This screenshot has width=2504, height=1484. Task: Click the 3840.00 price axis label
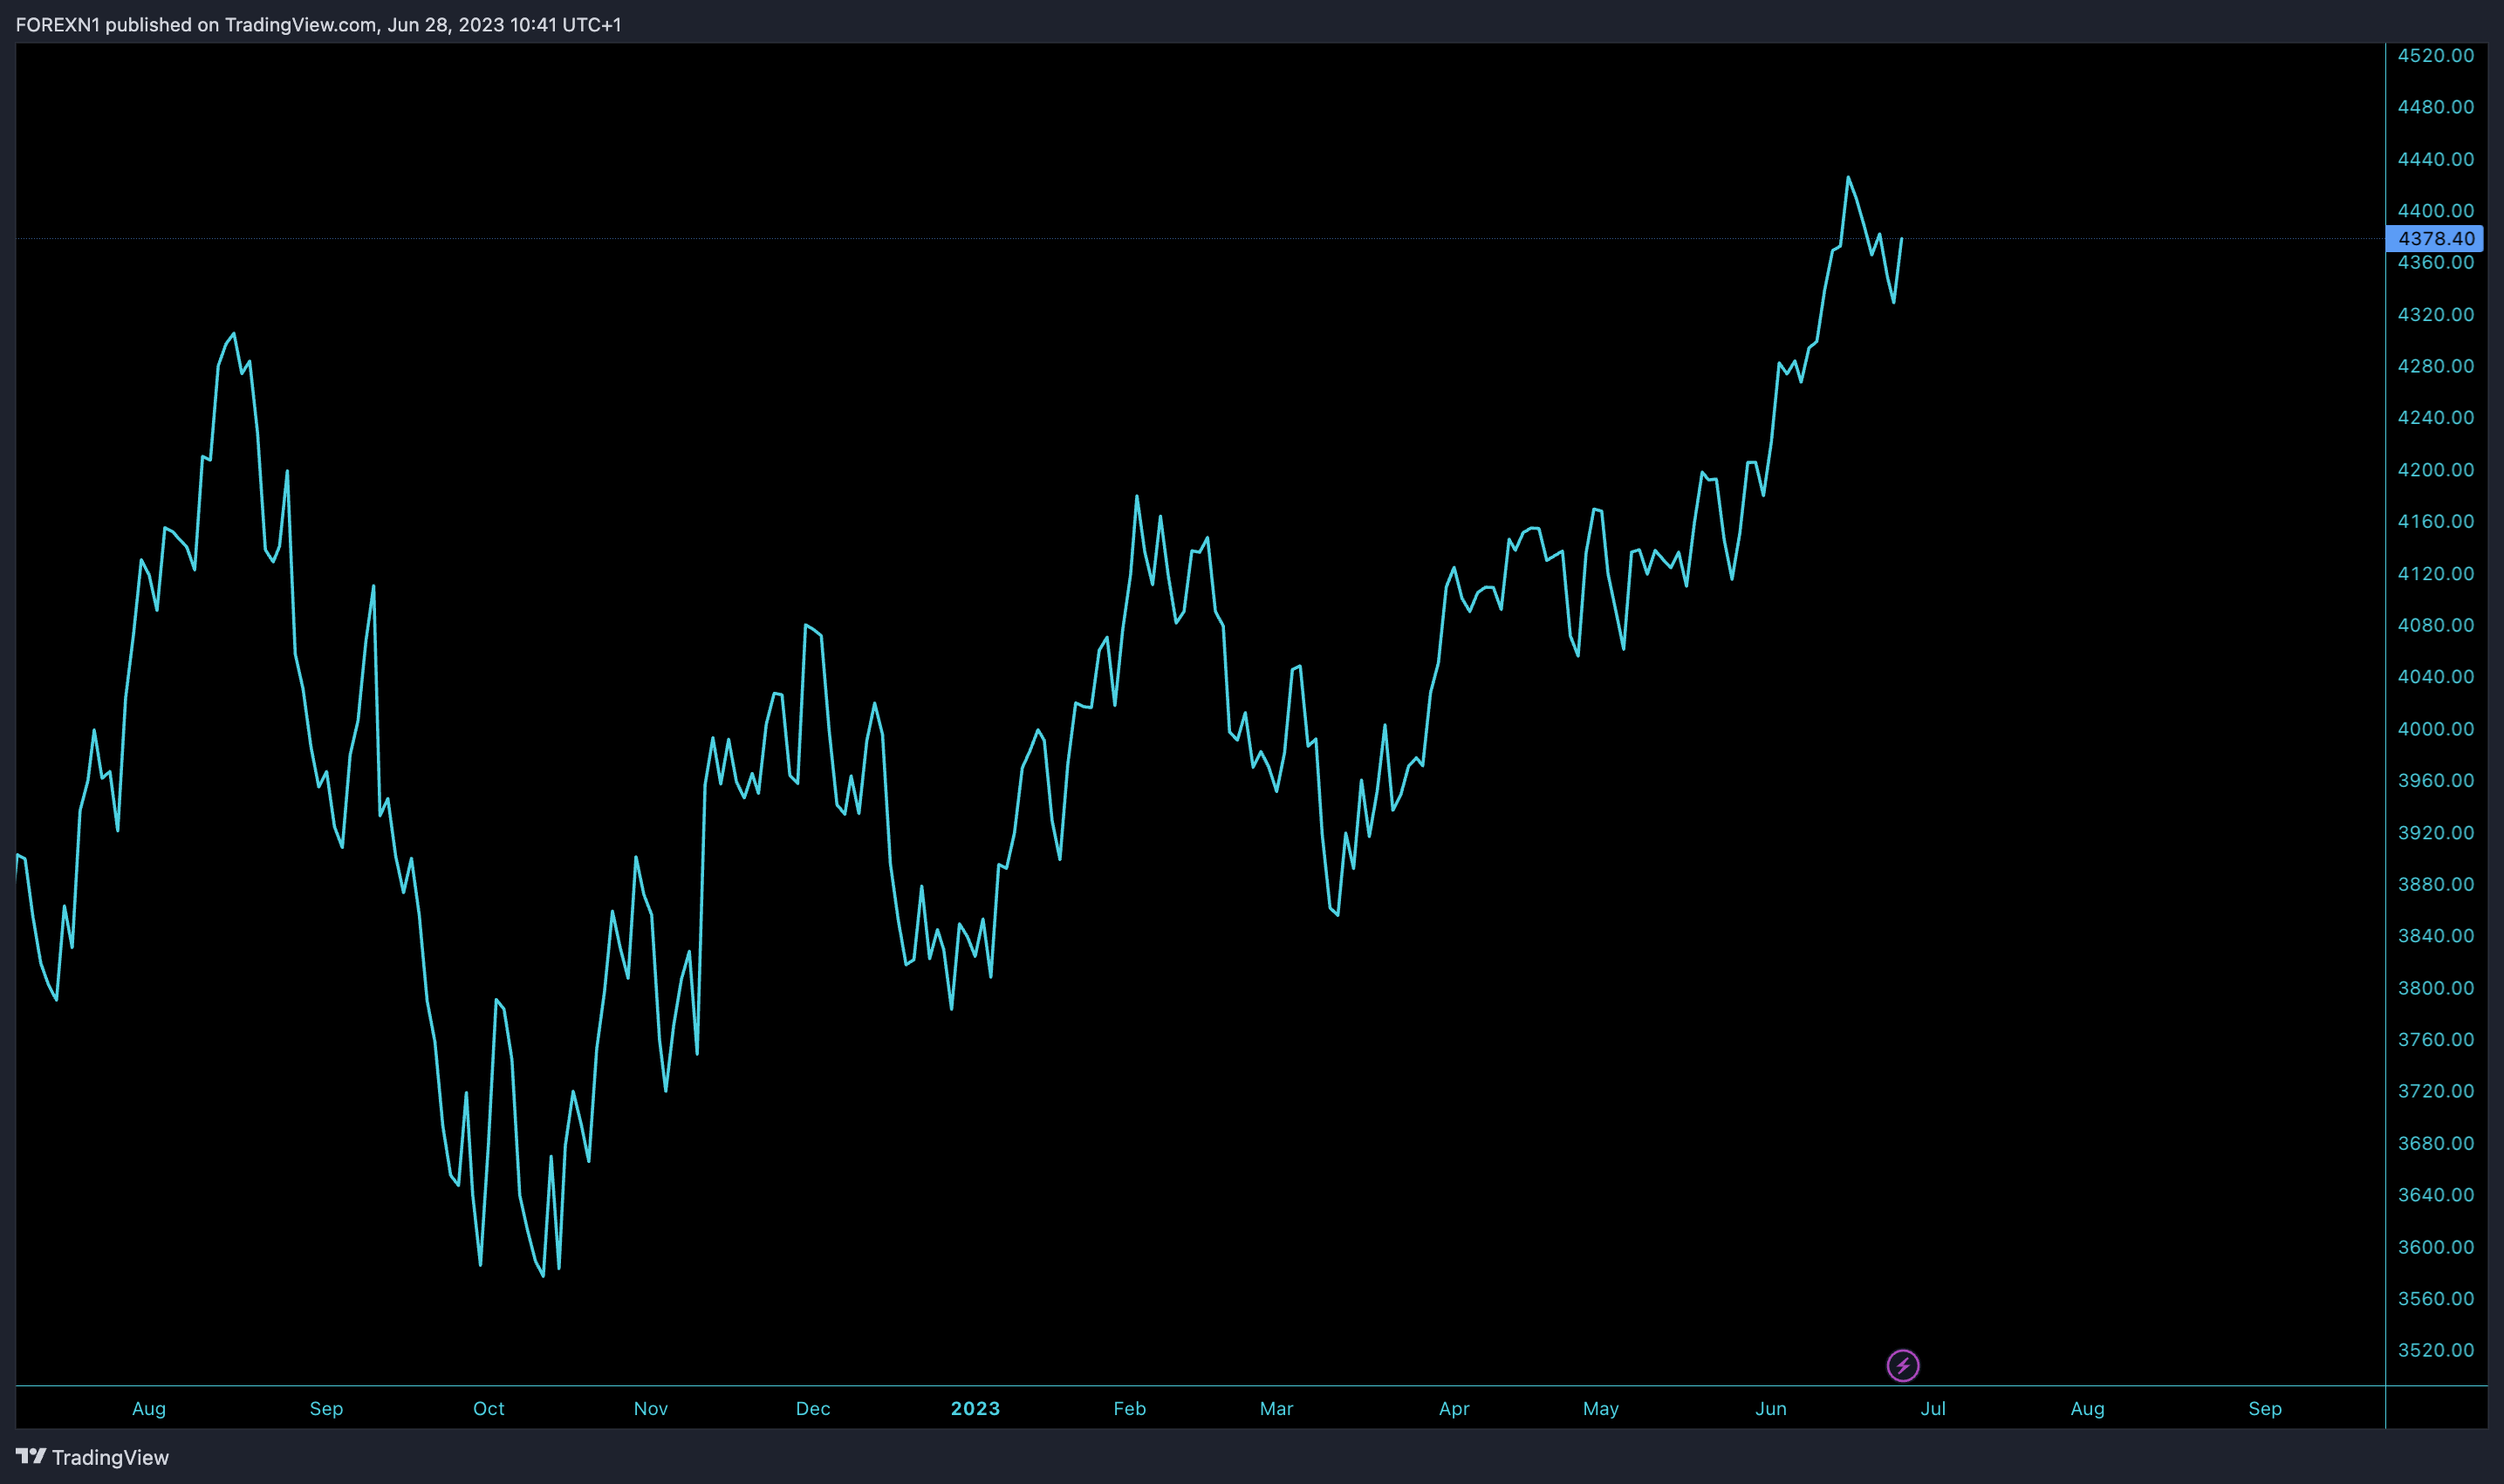point(2435,936)
